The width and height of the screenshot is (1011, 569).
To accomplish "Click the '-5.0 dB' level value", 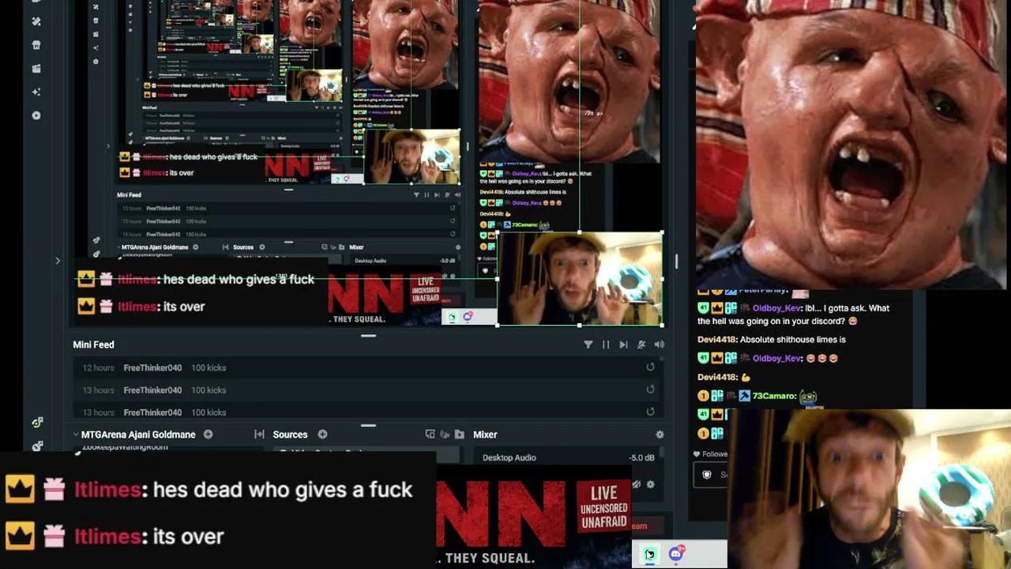I will pyautogui.click(x=641, y=458).
